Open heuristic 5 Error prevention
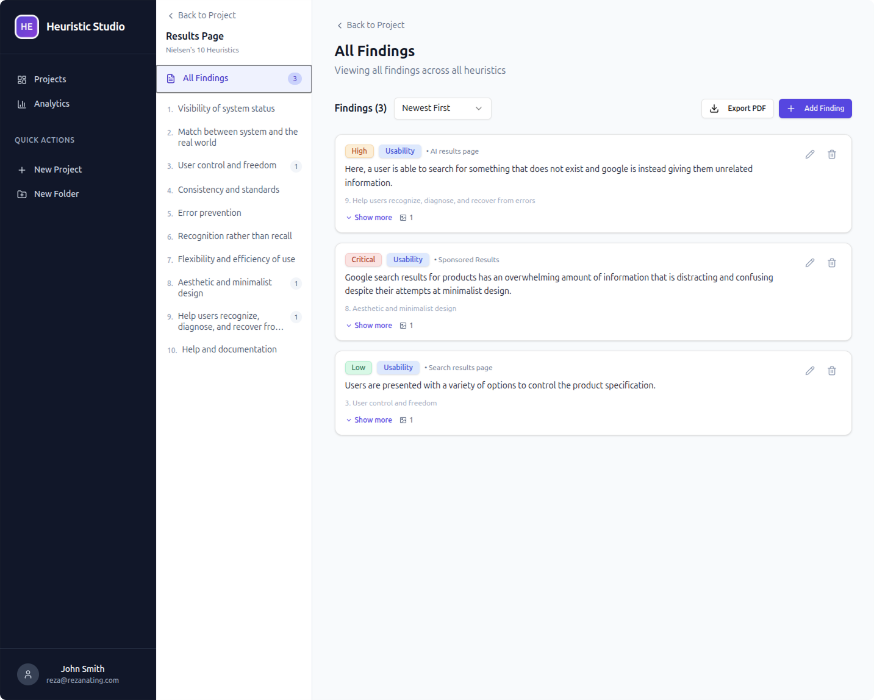The height and width of the screenshot is (700, 874). pyautogui.click(x=209, y=213)
